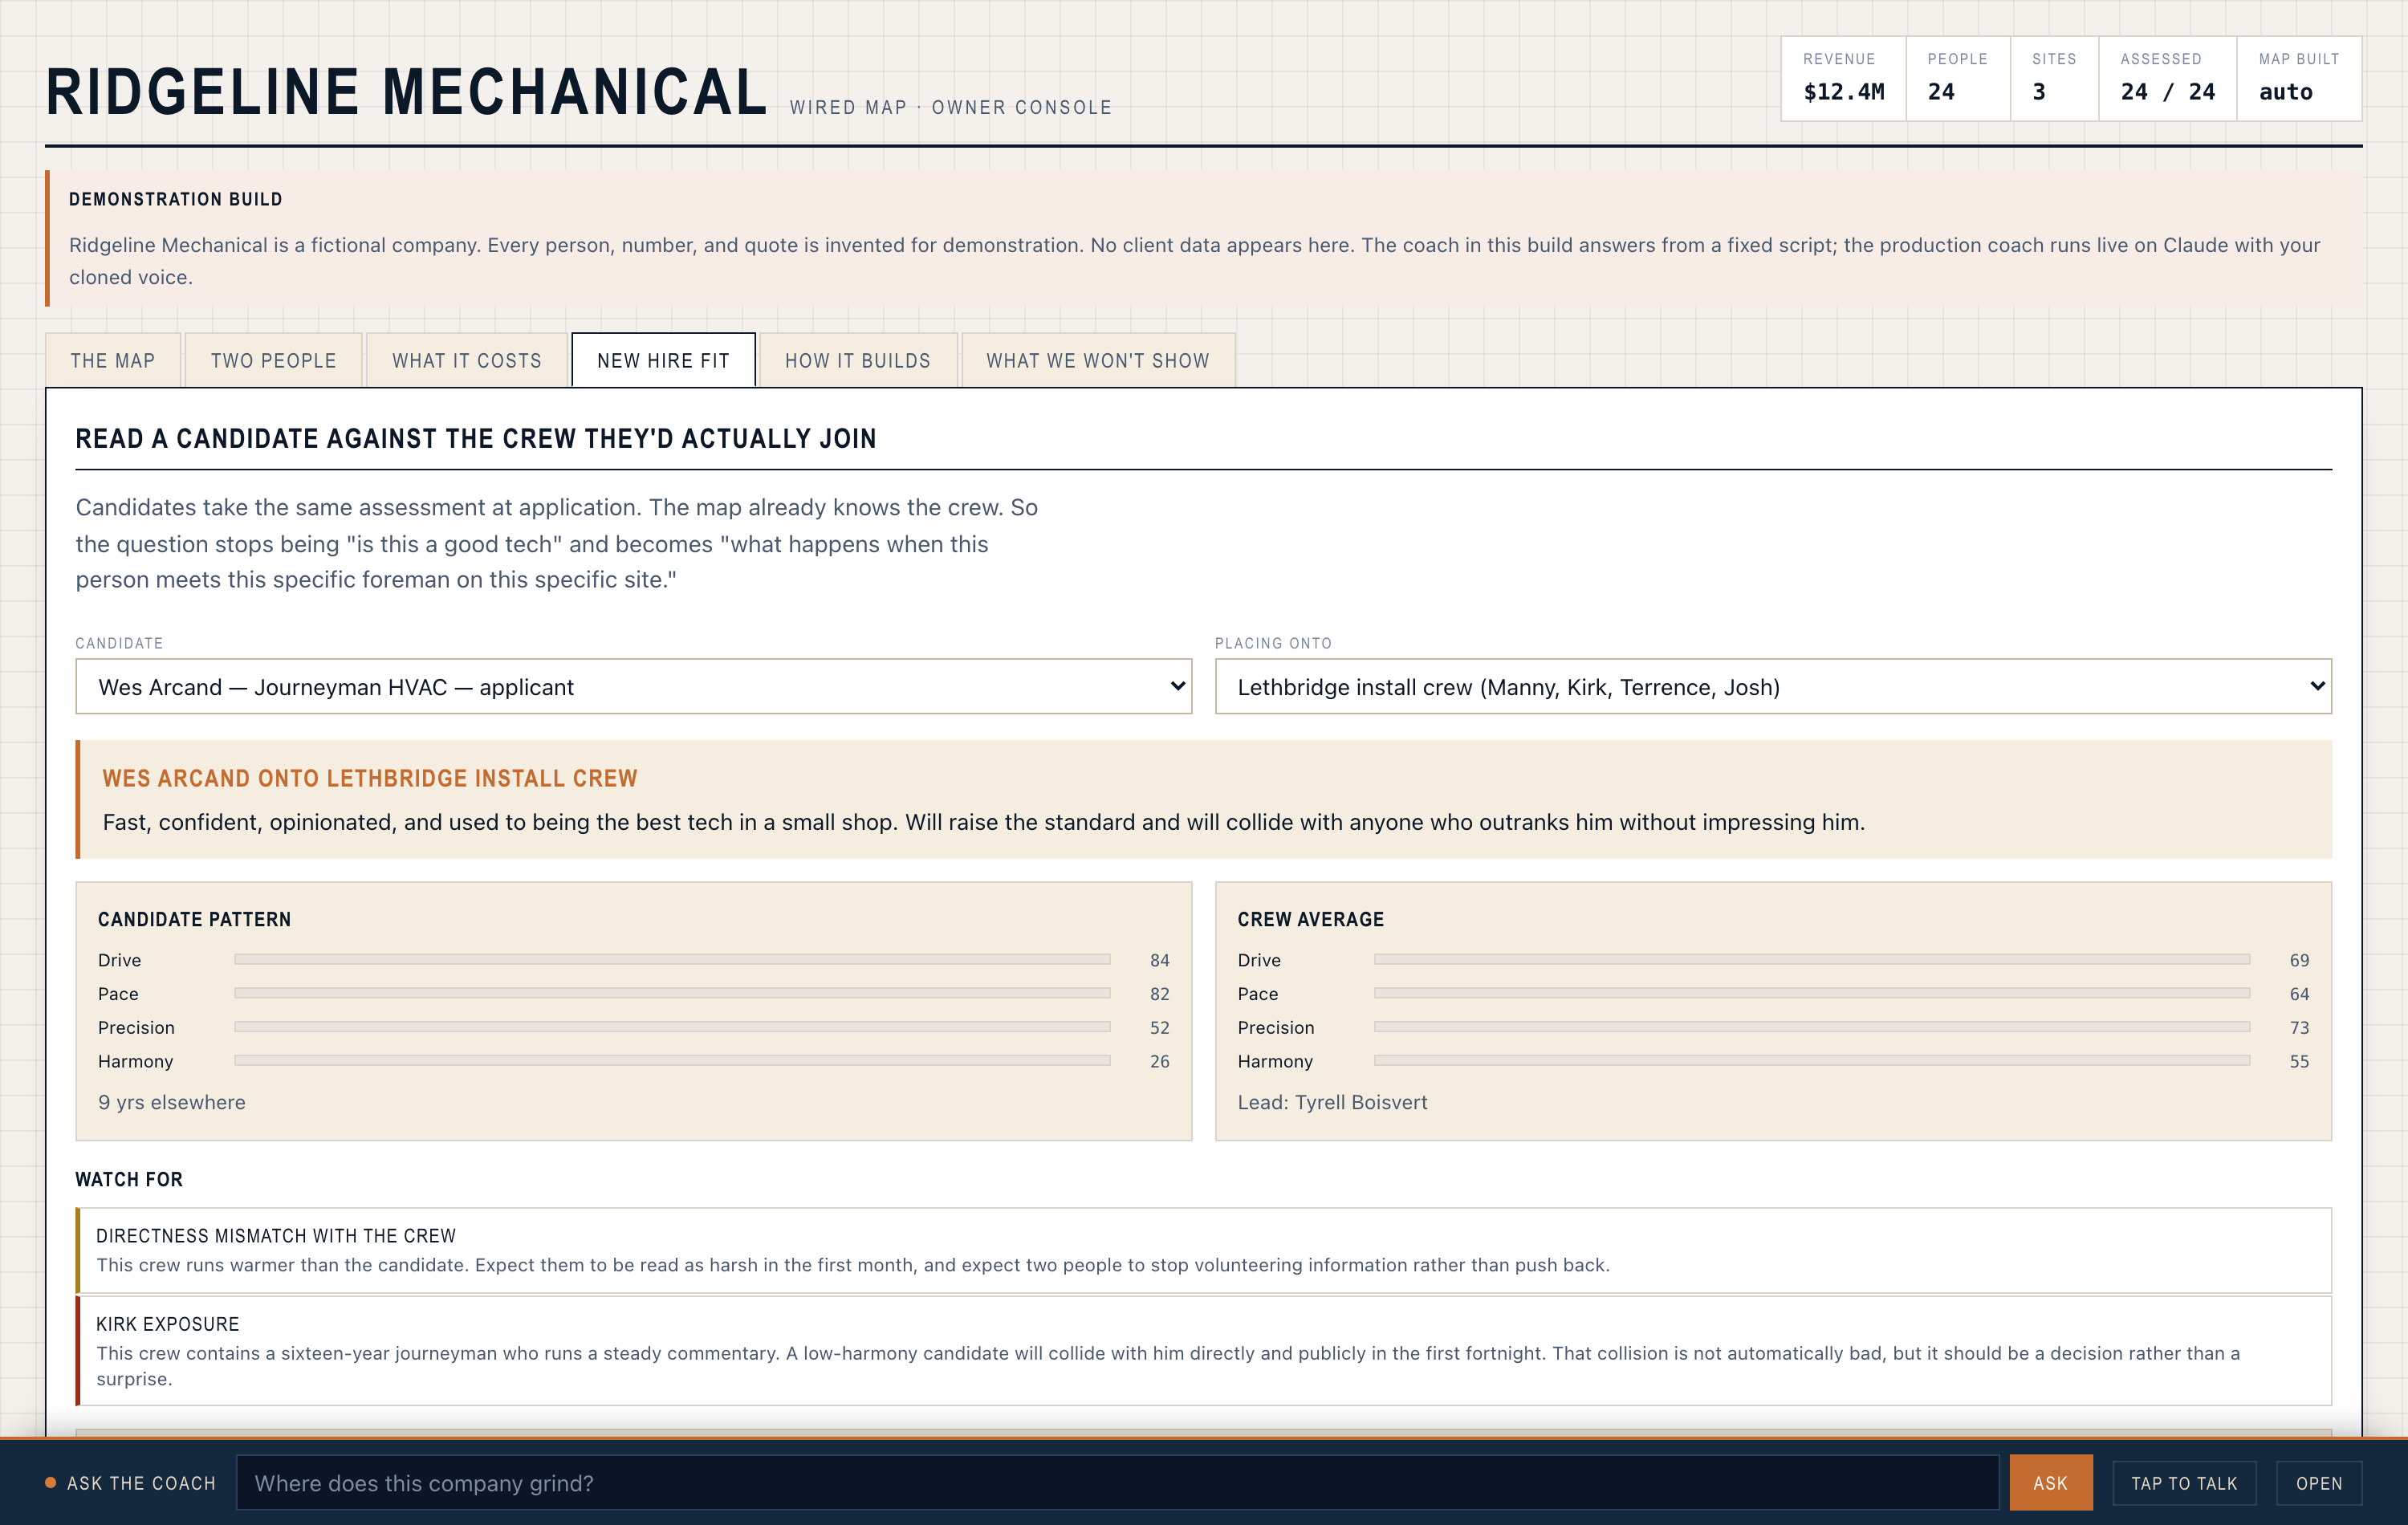Click the crew average Harmony bar

click(x=1812, y=1060)
